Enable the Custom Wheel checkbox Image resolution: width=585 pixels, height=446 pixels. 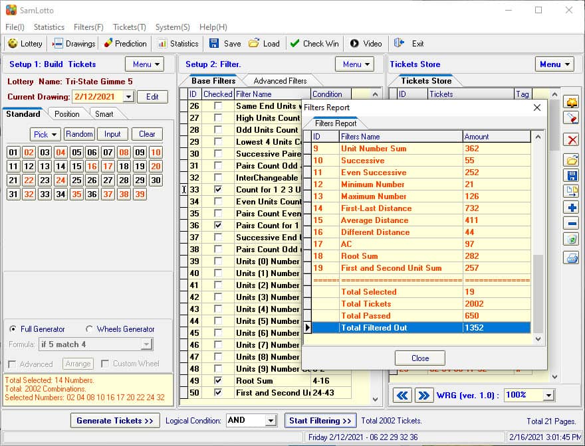(x=105, y=364)
